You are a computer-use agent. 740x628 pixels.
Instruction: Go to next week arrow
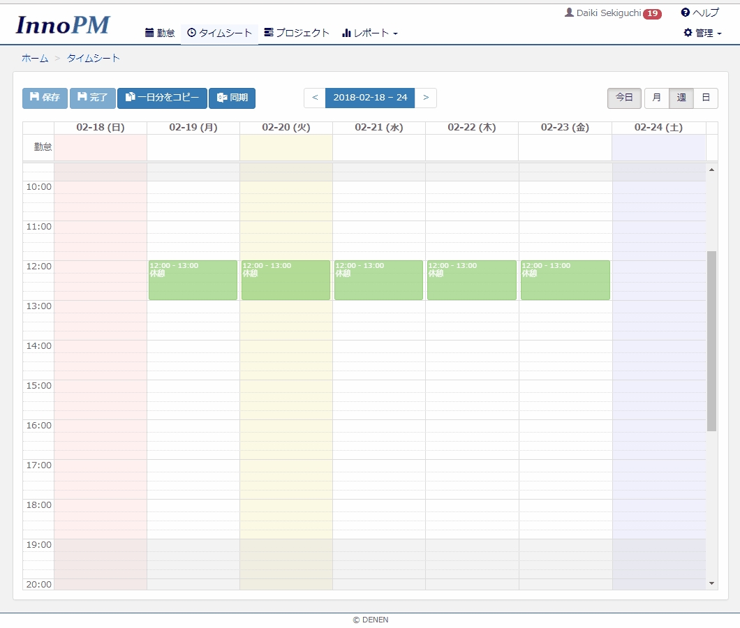pos(426,98)
